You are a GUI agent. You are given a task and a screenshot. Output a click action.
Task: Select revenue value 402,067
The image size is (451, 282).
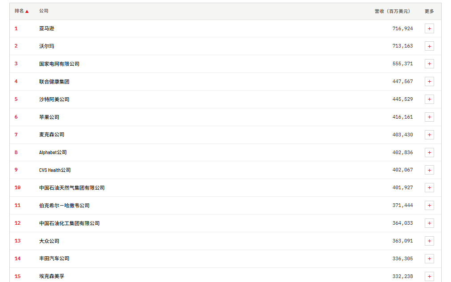point(403,170)
